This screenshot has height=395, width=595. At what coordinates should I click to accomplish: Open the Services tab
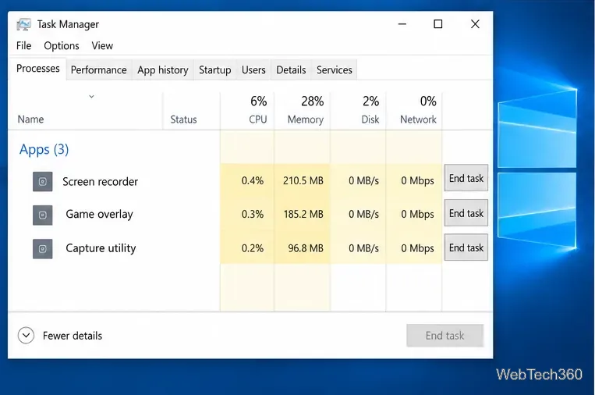pos(335,70)
